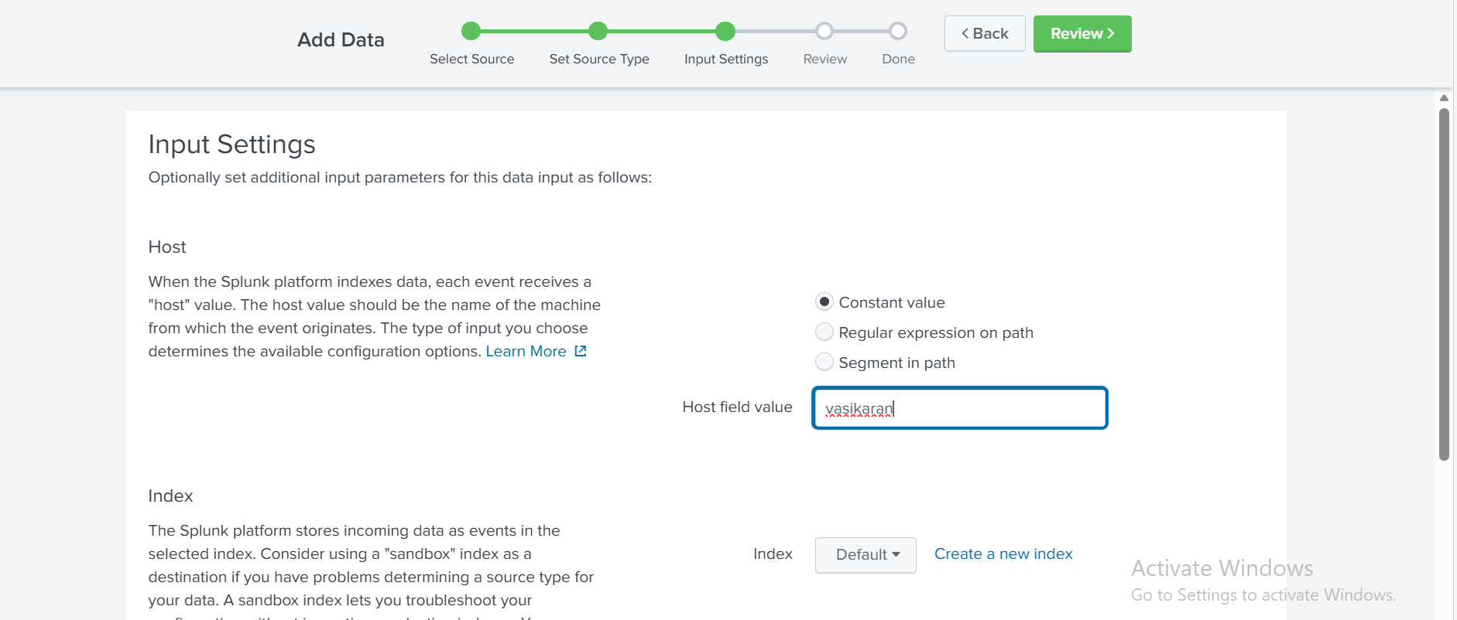Go to the Select Source step label
Image resolution: width=1457 pixels, height=620 pixels.
click(471, 60)
